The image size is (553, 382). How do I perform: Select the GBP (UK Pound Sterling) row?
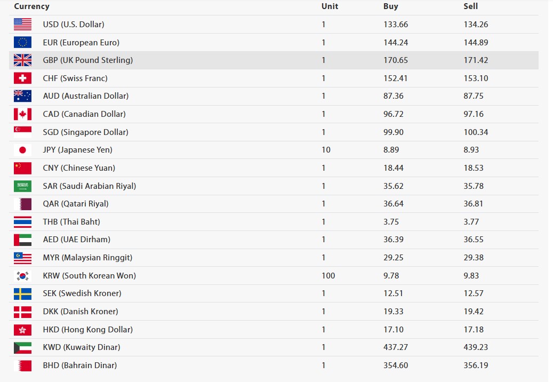click(274, 60)
